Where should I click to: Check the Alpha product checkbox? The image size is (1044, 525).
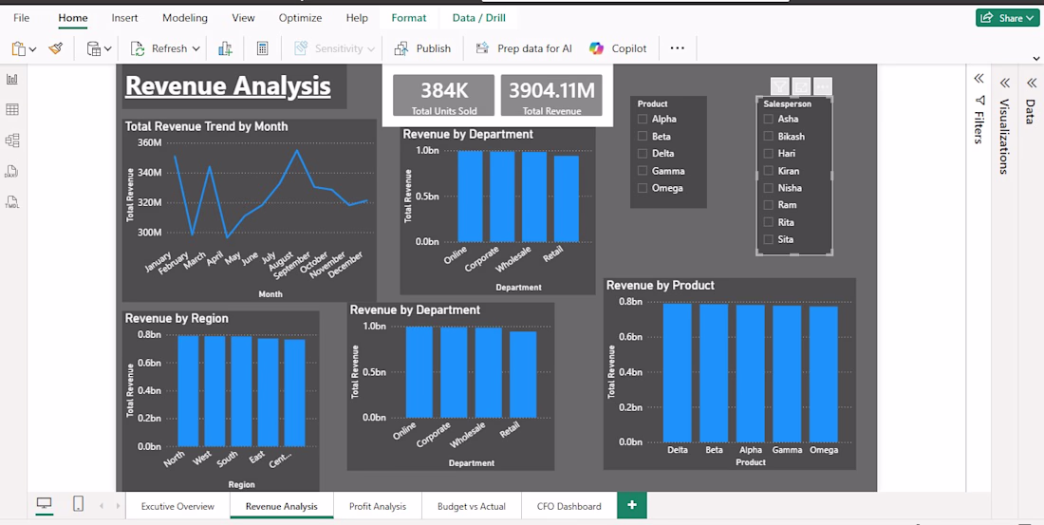643,120
